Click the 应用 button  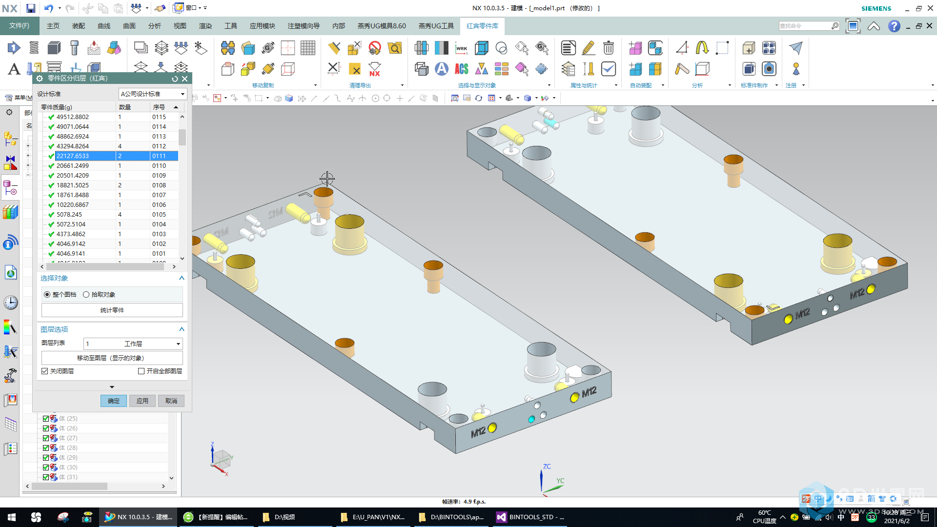pos(143,401)
